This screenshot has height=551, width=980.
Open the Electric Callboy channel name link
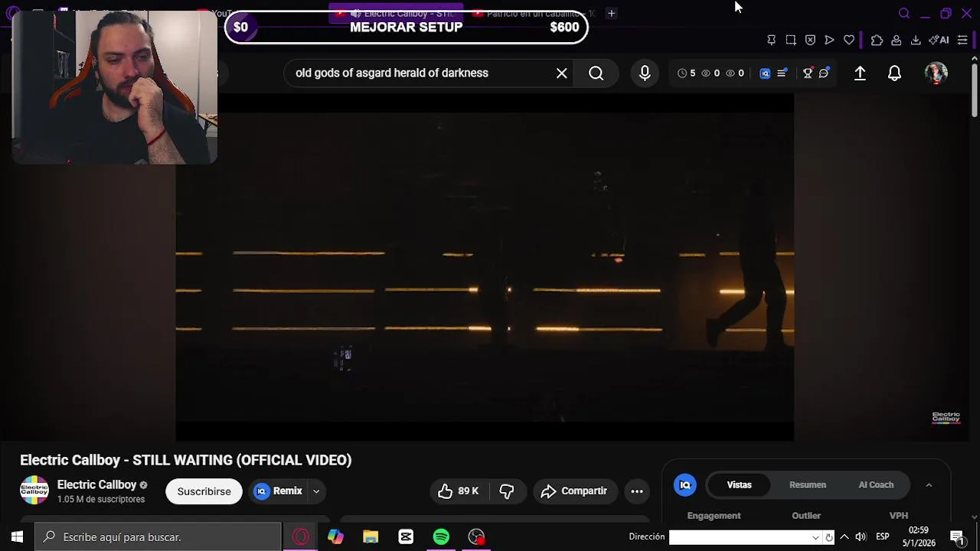96,484
